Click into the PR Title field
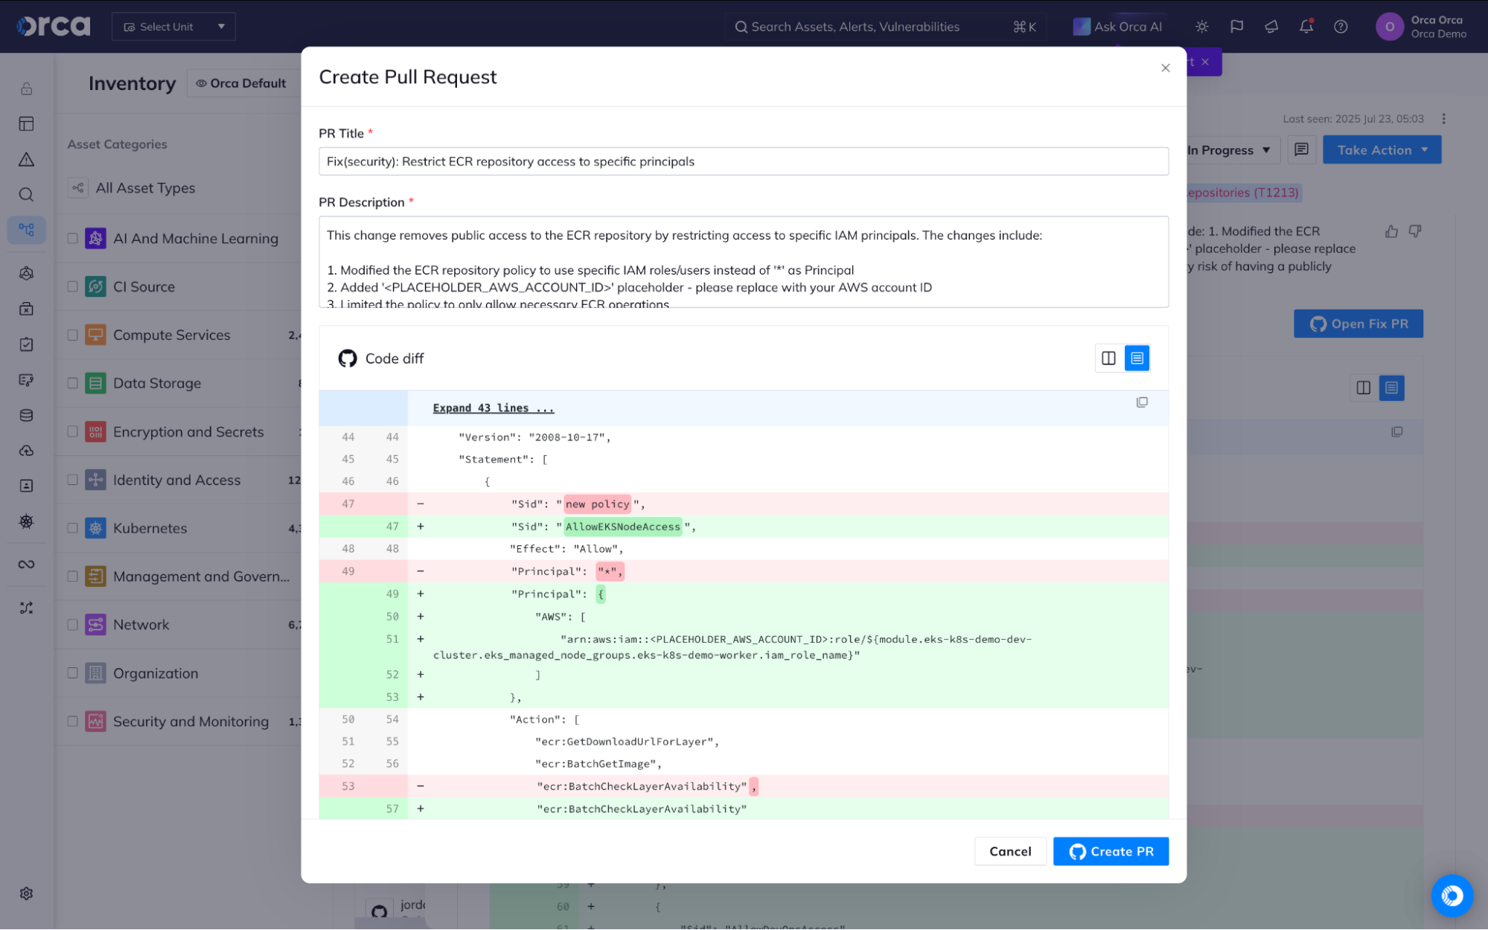1488x930 pixels. click(x=743, y=161)
